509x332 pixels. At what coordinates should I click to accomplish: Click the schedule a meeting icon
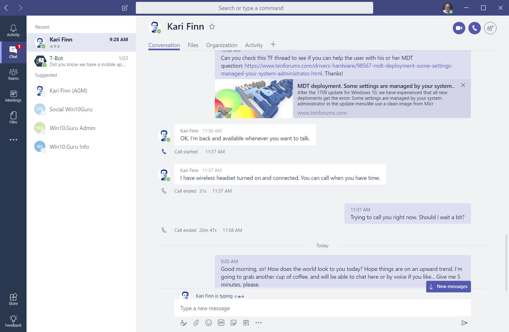point(246,323)
